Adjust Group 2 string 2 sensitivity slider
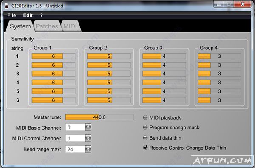Viewport: 255px width, 168px height. (x=109, y=65)
